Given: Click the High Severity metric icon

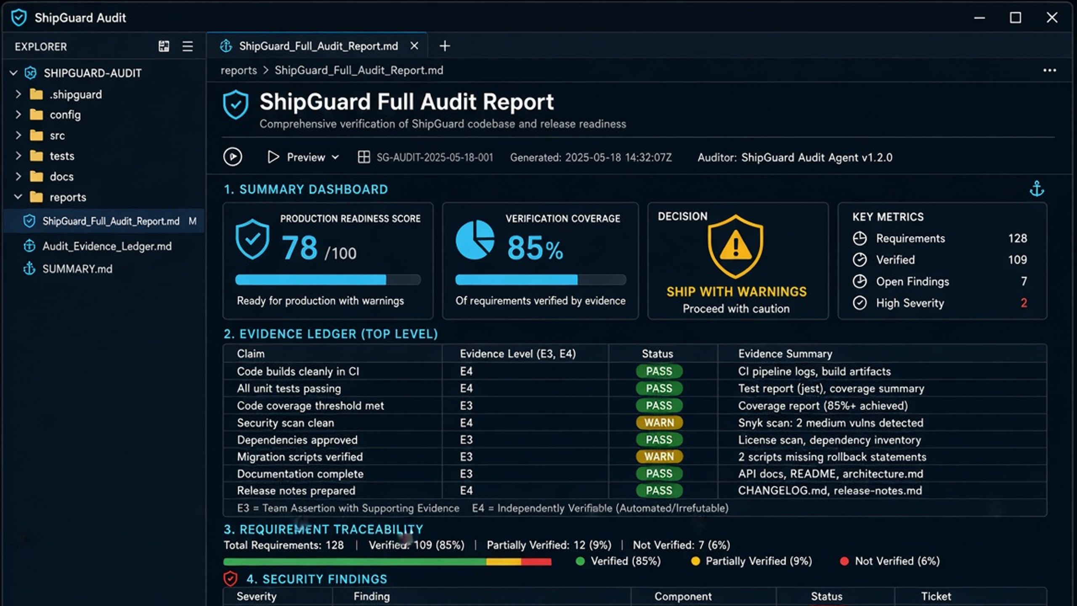Looking at the screenshot, I should pos(859,303).
